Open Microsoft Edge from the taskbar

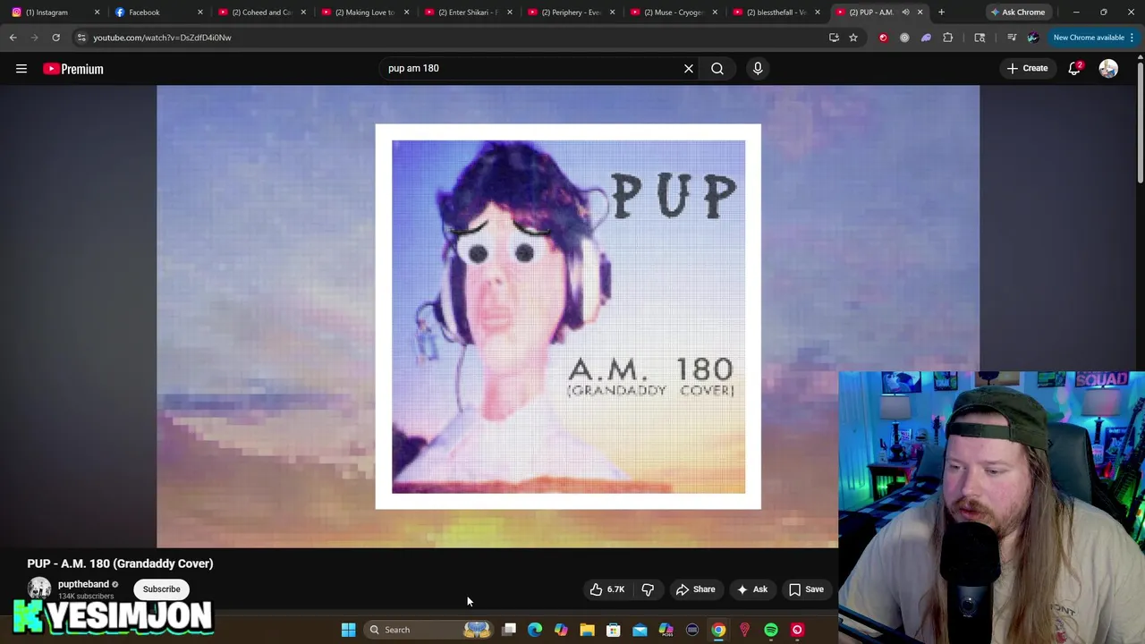[x=535, y=630]
